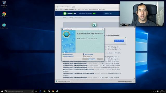The width and height of the screenshot is (166, 93).
Task: Click the Classic Shell Setup title bar icon
Action: pyautogui.click(x=63, y=29)
